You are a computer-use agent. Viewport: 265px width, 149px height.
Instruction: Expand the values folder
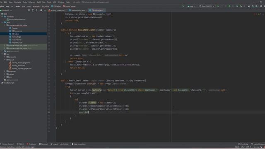tap(5, 74)
